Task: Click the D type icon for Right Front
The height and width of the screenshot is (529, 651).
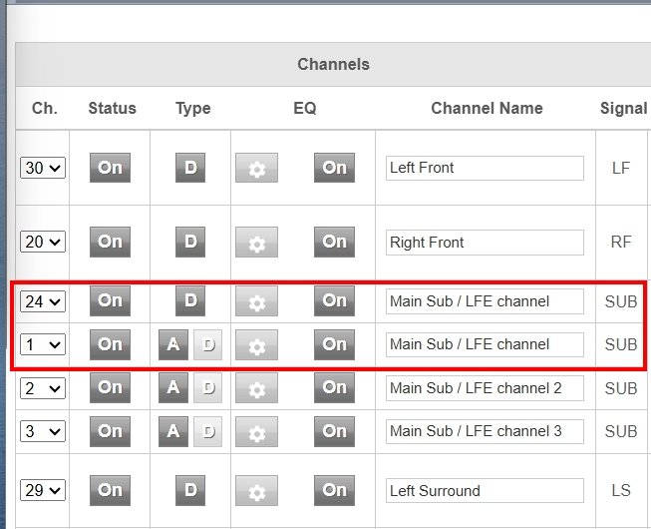Action: pos(191,242)
